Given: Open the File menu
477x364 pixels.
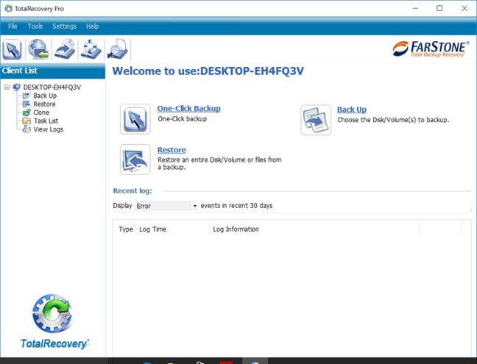Looking at the screenshot, I should point(13,26).
